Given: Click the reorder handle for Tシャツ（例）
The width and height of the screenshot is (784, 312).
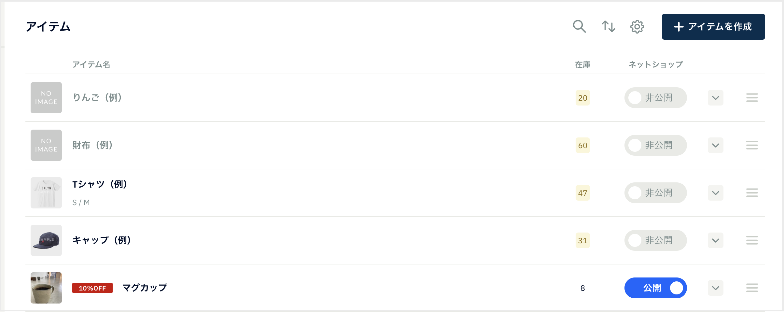Looking at the screenshot, I should [752, 193].
